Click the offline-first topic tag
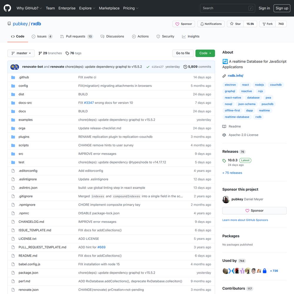294x294 pixels. coord(232,111)
